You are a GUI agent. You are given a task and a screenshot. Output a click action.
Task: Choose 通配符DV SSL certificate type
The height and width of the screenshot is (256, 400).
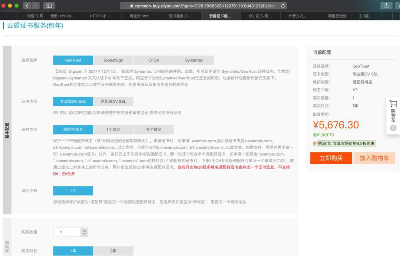[113, 101]
